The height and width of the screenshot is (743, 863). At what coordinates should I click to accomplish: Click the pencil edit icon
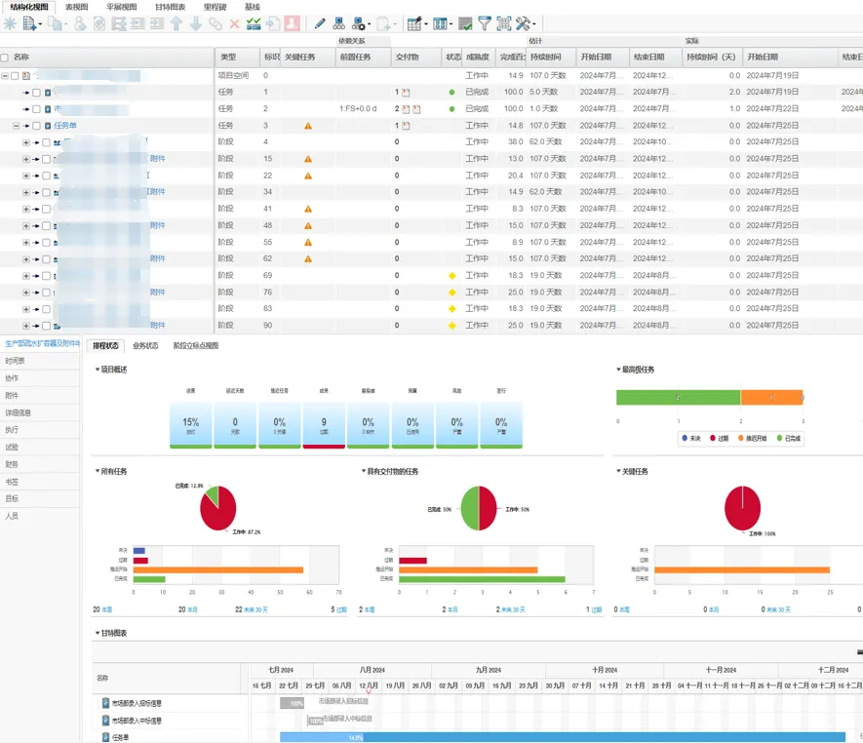tap(321, 23)
